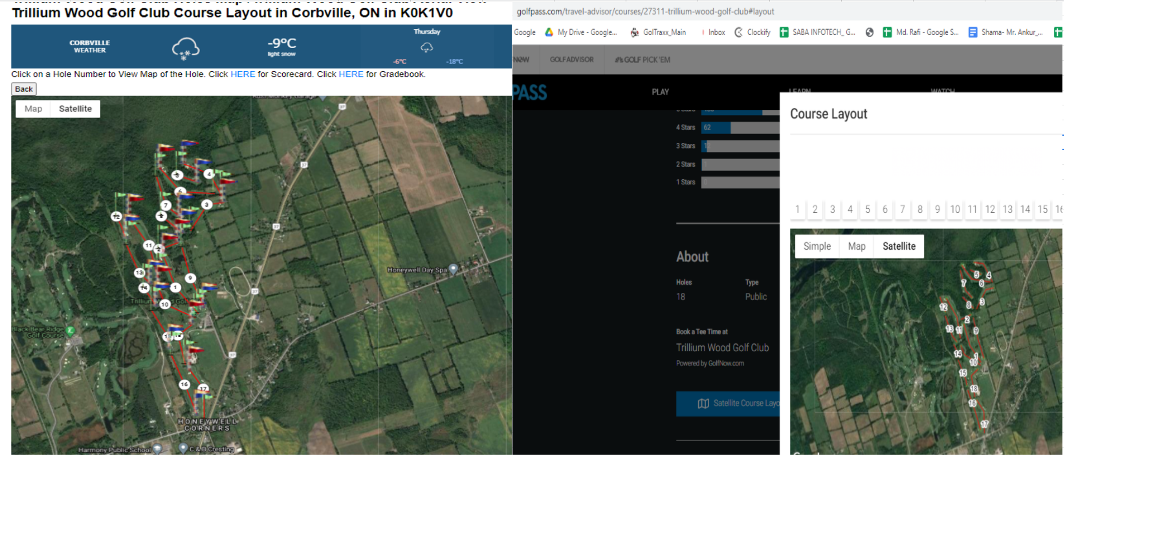Viewport: 1153px width, 553px height.
Task: Click the 2 Stars rating bar
Action: (740, 165)
